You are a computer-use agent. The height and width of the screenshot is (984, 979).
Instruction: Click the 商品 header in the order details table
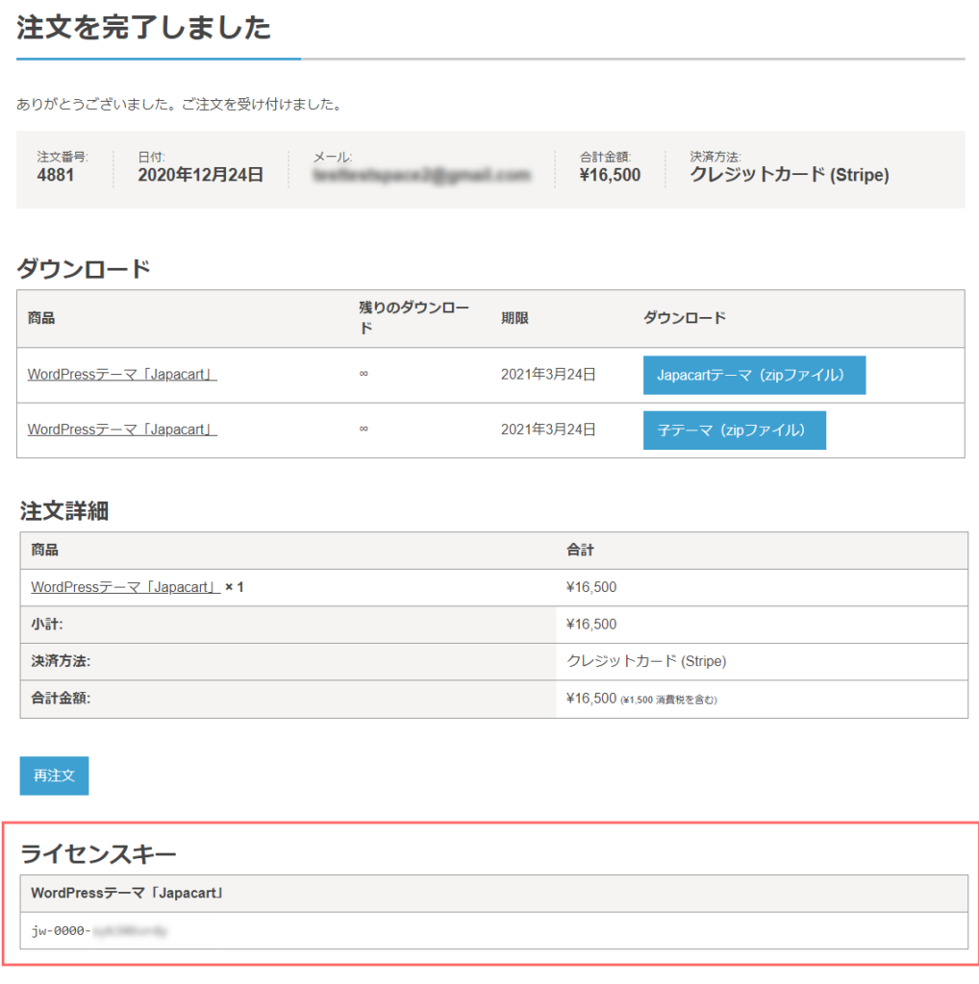(44, 551)
